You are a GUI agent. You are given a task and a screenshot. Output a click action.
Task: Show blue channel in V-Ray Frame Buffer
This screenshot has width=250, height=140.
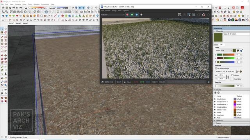pos(137,15)
